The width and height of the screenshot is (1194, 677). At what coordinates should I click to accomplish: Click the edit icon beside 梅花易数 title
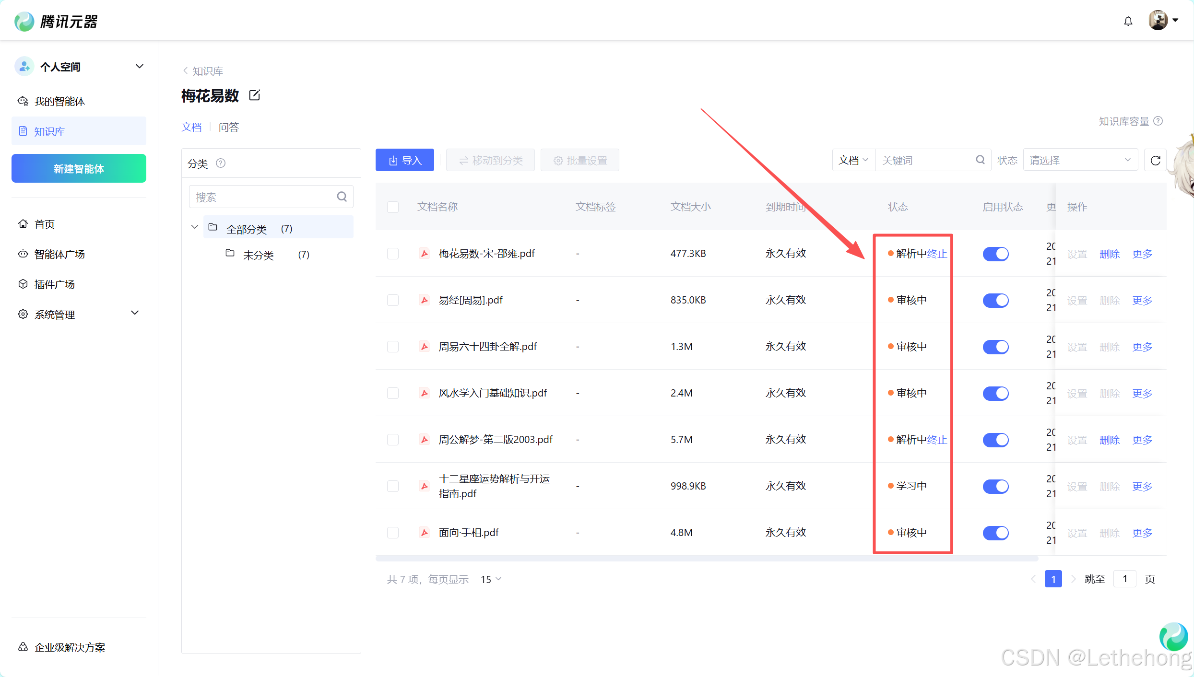coord(255,95)
